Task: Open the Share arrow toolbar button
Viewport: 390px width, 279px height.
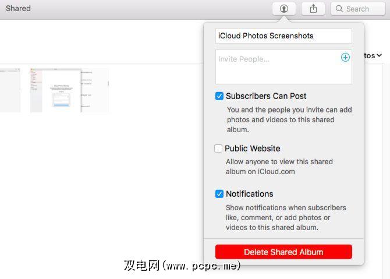Action: 313,9
